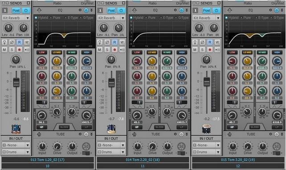
Task: Add a send with plus icon on Tom 1
Action: 28,3
